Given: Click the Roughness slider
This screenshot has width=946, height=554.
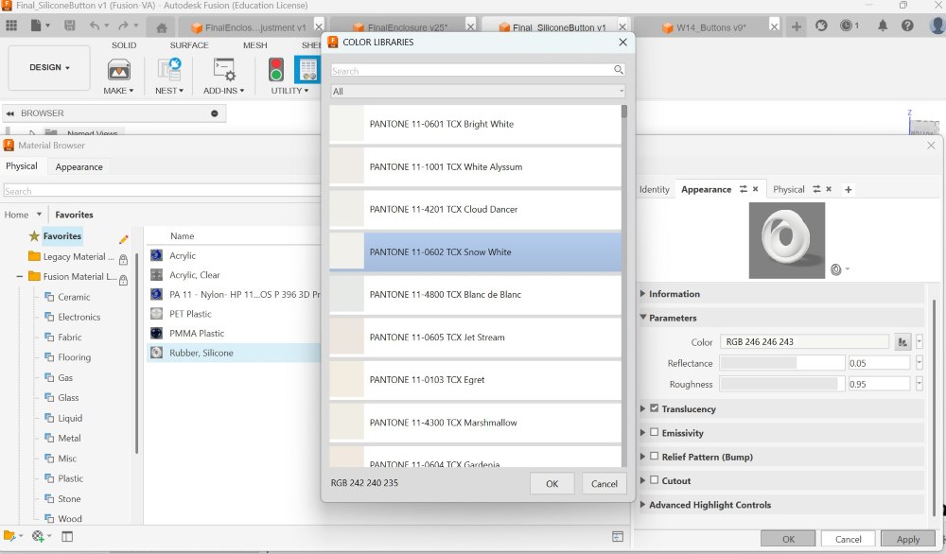Looking at the screenshot, I should [782, 384].
